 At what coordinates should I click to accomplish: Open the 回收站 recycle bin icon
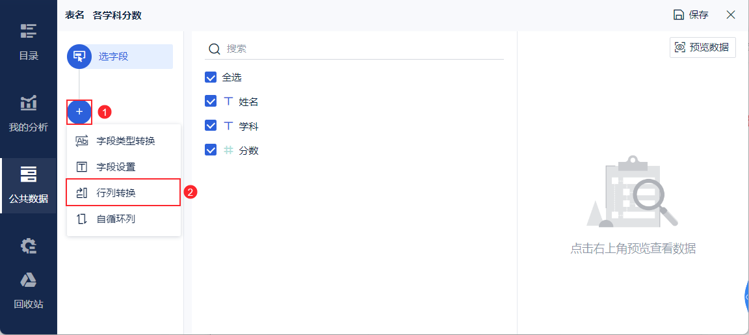[29, 280]
